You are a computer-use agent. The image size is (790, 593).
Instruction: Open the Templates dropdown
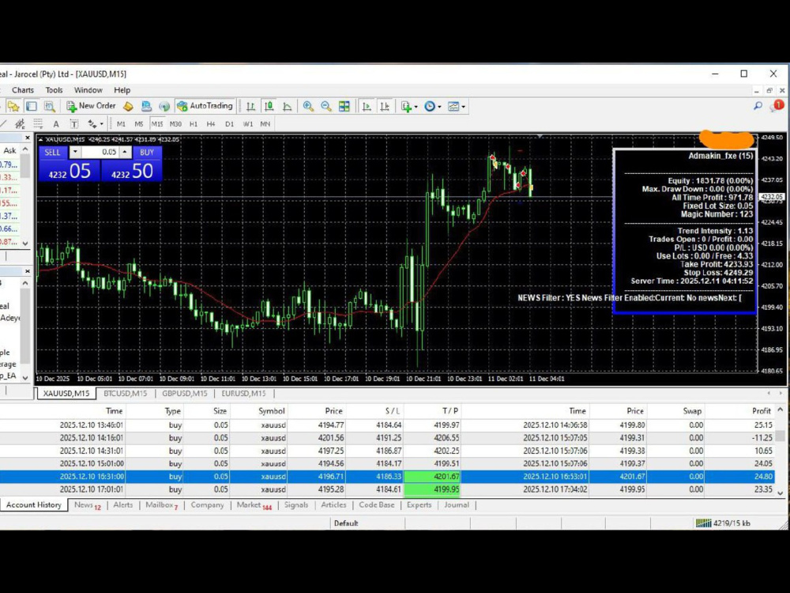pyautogui.click(x=457, y=107)
